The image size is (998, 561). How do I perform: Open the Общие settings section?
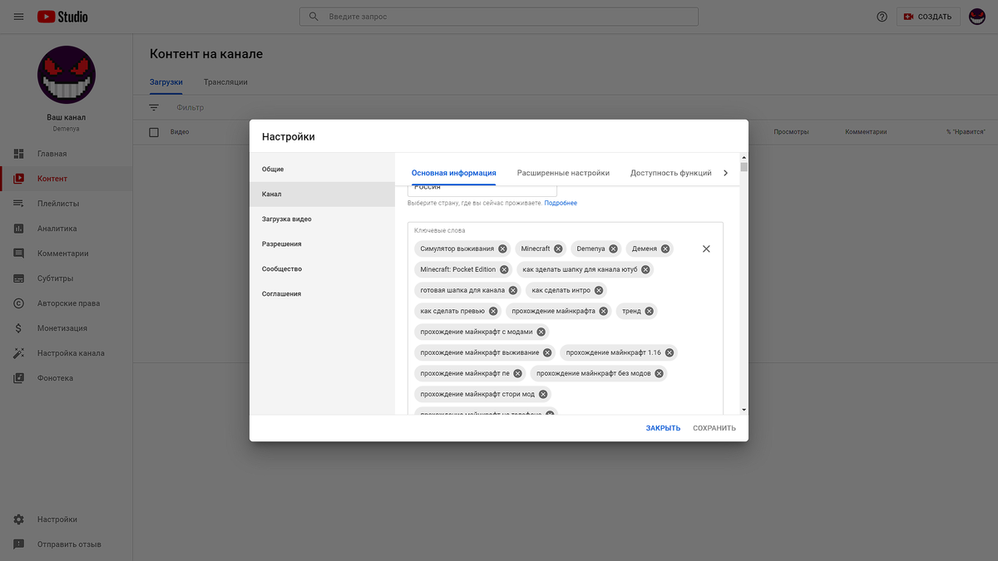point(322,169)
